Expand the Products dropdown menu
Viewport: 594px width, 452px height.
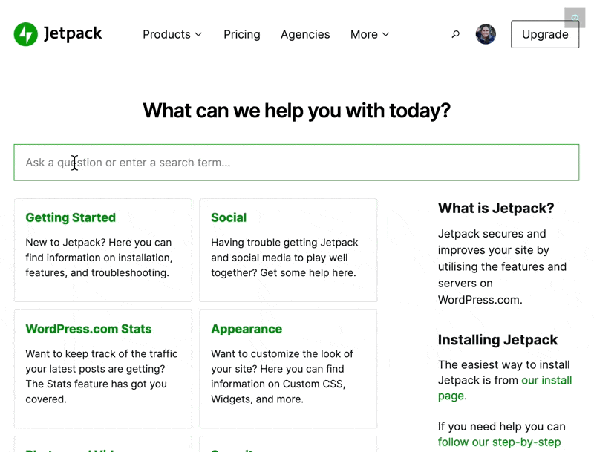tap(172, 34)
